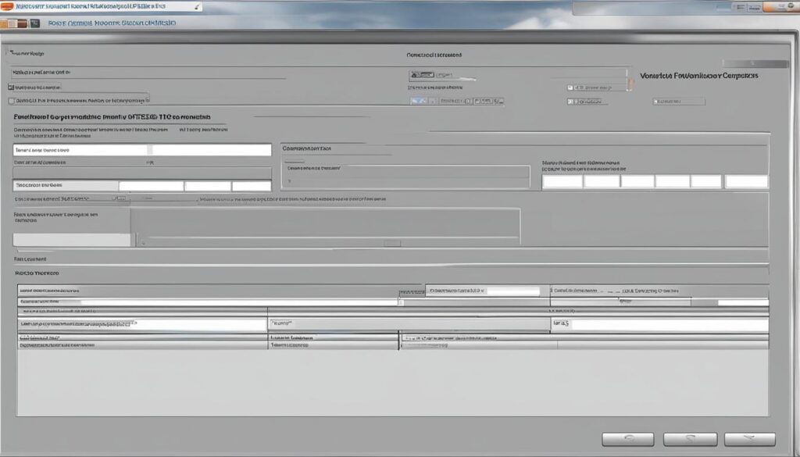800x457 pixels.
Task: Toggle the checked checkbox in left options group
Action: tap(12, 87)
